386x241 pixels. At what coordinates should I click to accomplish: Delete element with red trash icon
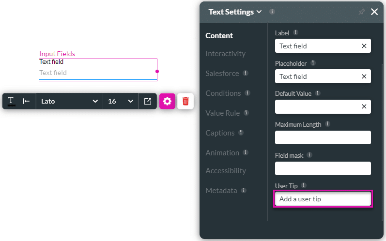click(x=185, y=101)
